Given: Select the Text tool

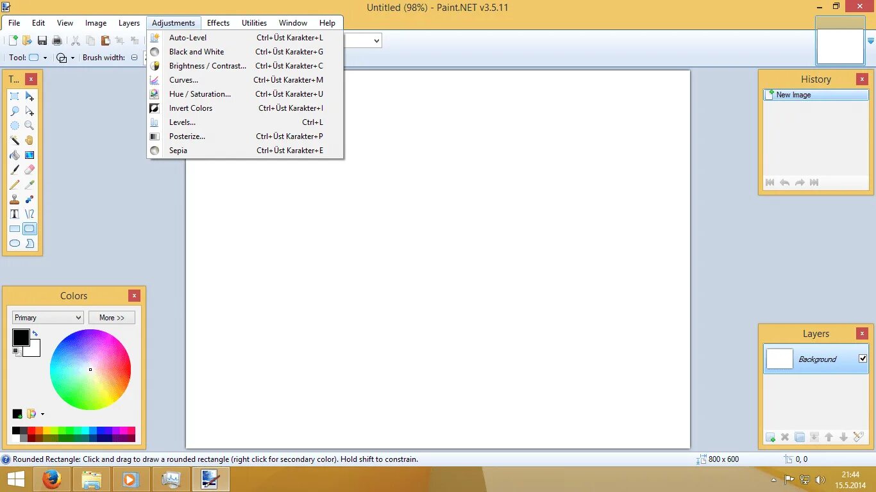Looking at the screenshot, I should coord(15,214).
